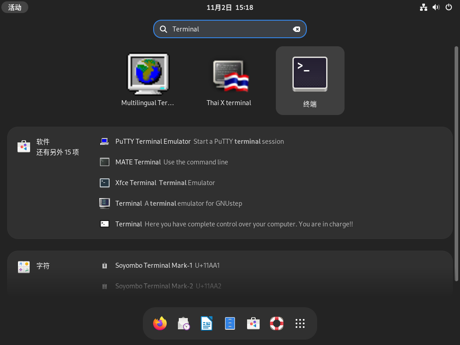Choose Xfce Terminal software result
460x345 pixels.
click(136, 183)
